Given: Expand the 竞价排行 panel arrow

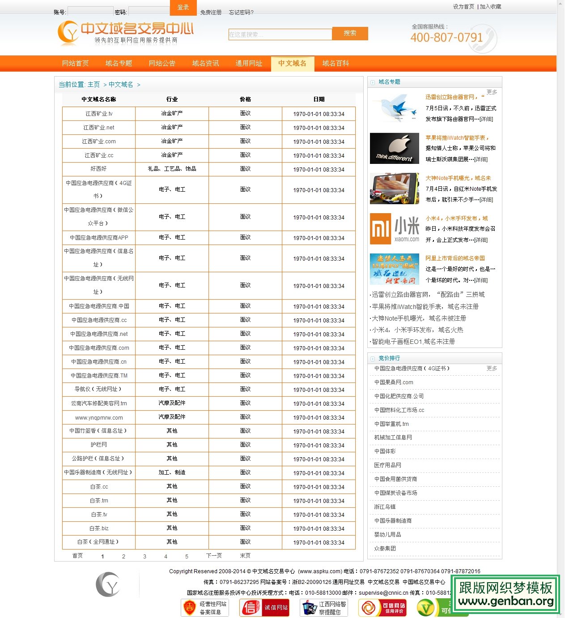Looking at the screenshot, I should [372, 358].
